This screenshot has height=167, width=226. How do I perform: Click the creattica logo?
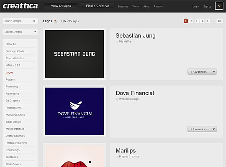pos(21,6)
